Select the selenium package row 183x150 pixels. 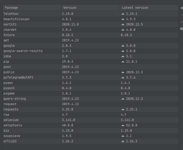click(x=90, y=120)
